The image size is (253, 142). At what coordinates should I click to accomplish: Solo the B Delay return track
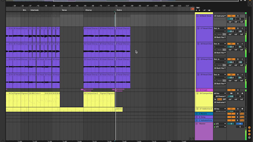click(x=237, y=117)
